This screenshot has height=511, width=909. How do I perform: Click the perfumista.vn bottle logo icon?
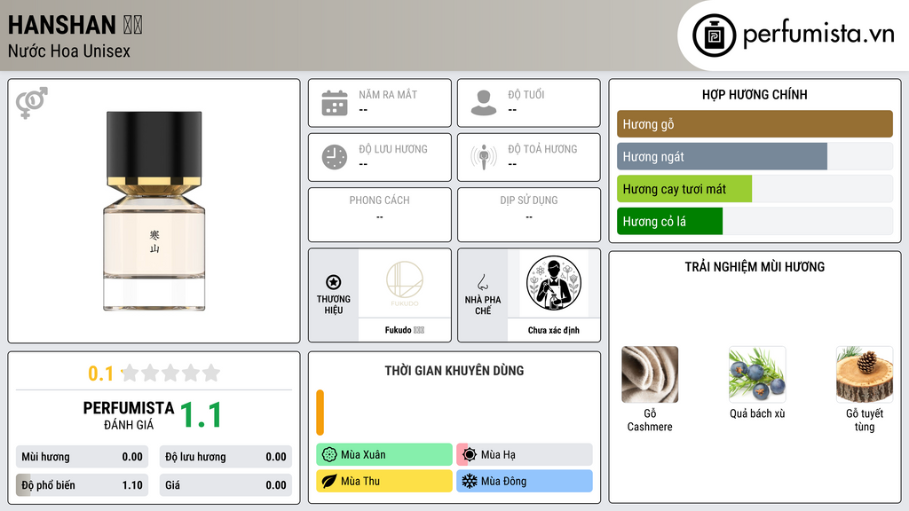[x=714, y=35]
